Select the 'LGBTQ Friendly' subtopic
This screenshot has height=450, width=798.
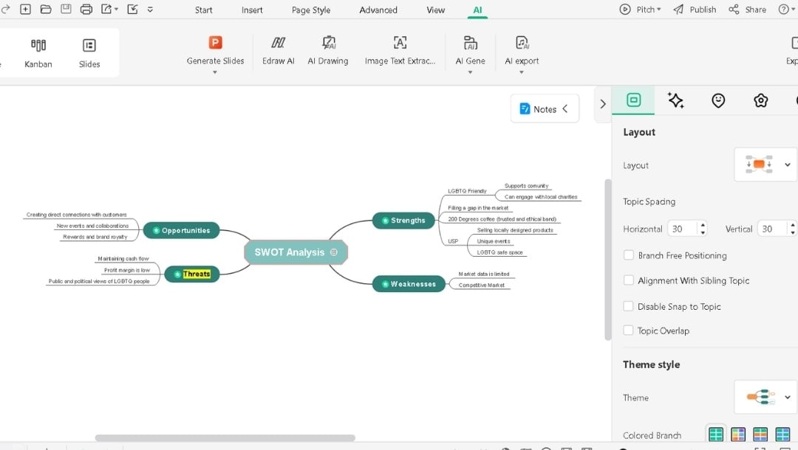pyautogui.click(x=467, y=191)
